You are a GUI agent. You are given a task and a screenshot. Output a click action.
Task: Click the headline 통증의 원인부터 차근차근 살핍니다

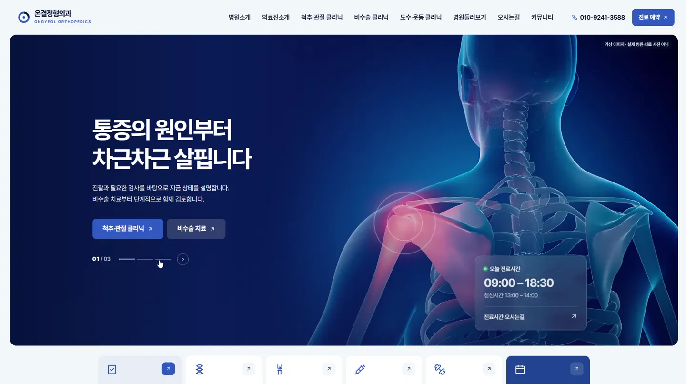(171, 144)
